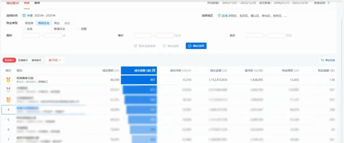Click the 单位切换 link
Image resolution: width=344 pixels, height=143 pixels.
pos(328,60)
